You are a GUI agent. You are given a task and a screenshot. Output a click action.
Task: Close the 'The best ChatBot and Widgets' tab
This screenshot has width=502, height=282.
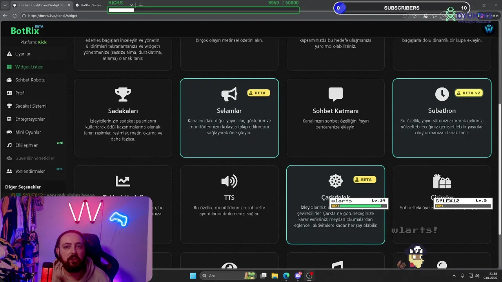[x=69, y=5]
